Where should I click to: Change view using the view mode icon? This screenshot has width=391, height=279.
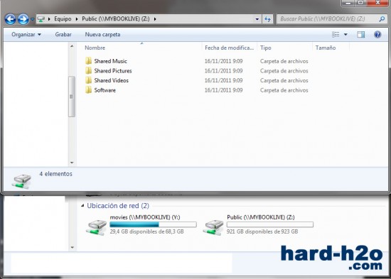[336, 34]
